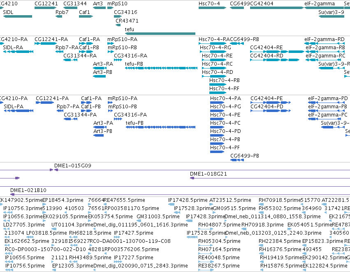
Task: Click EST RC0-DP0003-150700-022-D10
Action: [x=8, y=254]
